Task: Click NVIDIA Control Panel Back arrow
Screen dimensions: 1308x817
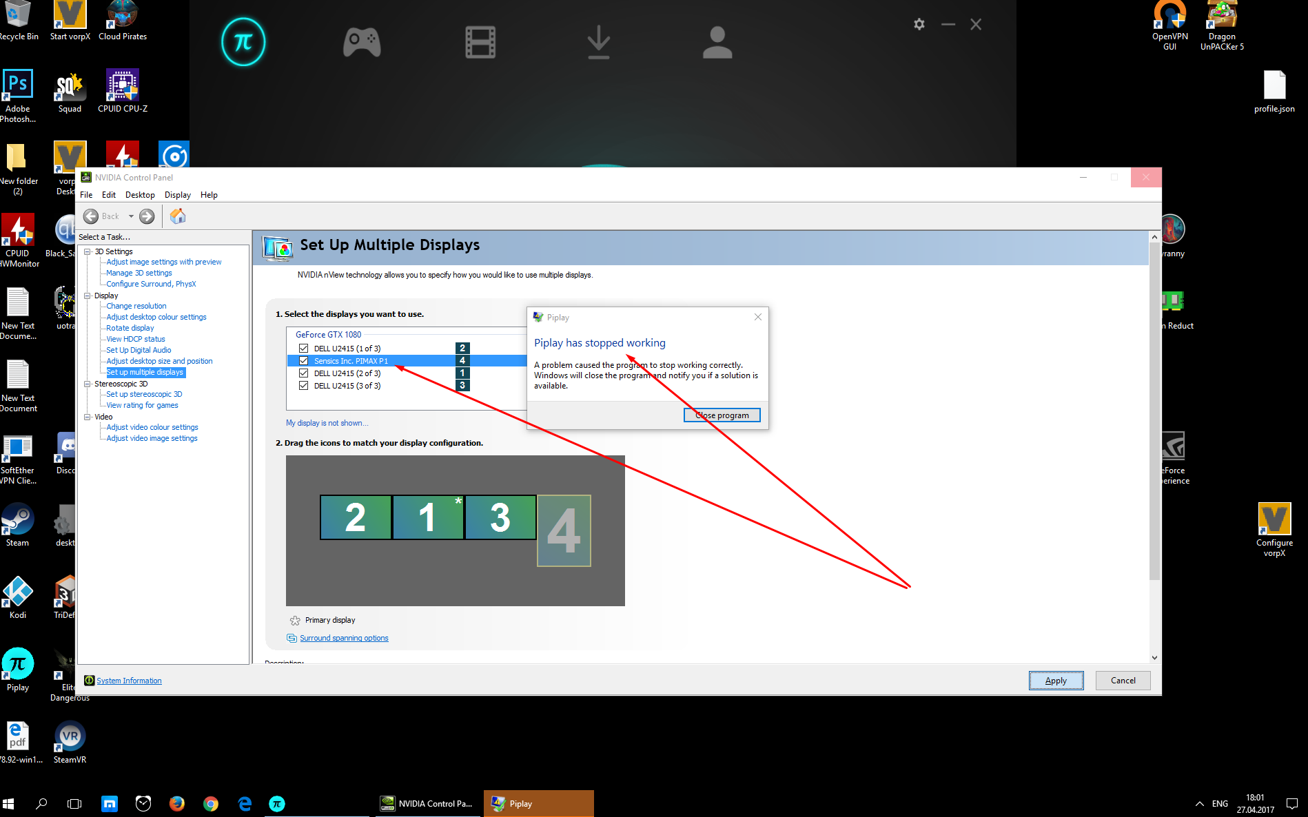Action: click(x=91, y=216)
